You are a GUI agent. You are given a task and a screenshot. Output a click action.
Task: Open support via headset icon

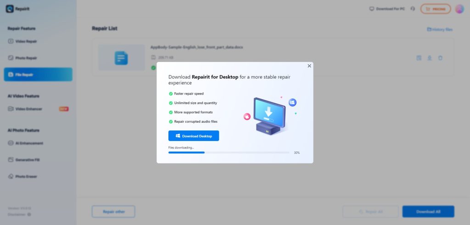tap(413, 9)
